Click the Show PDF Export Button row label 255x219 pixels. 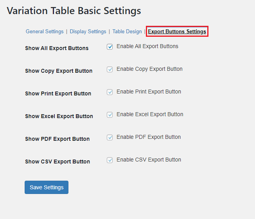[x=57, y=139]
